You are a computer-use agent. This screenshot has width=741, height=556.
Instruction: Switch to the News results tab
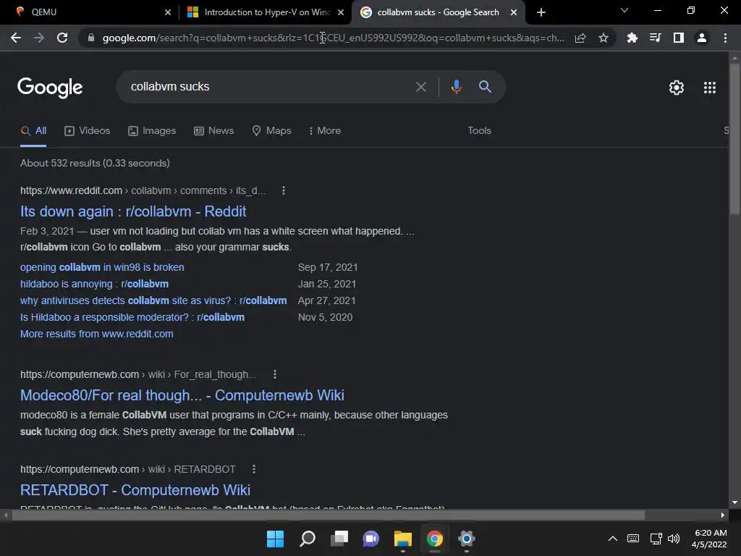(213, 131)
